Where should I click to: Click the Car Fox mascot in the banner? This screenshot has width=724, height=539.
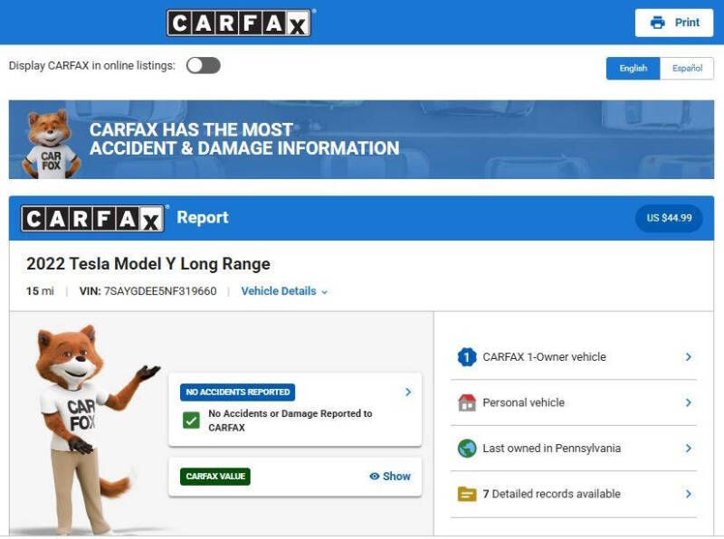[51, 144]
